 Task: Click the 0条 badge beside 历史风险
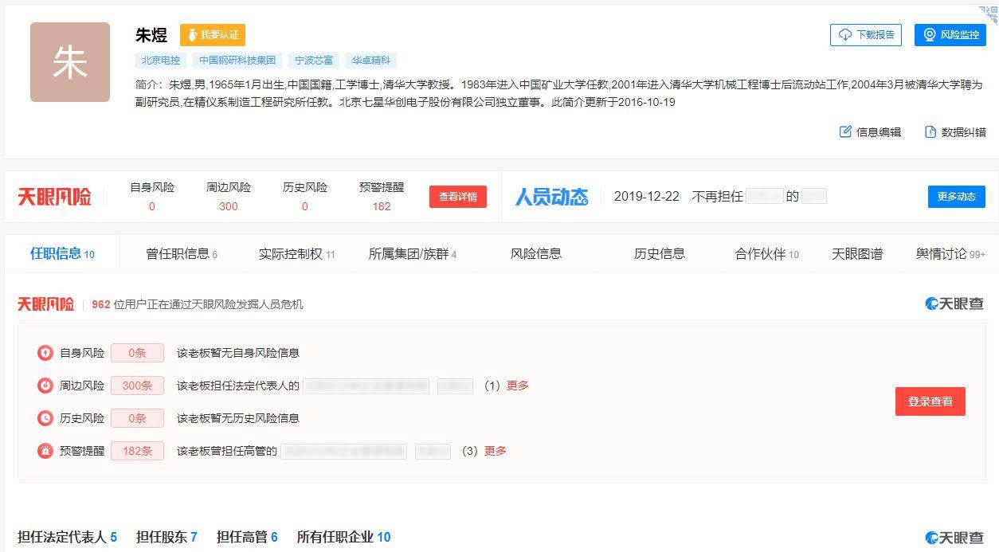click(x=137, y=418)
